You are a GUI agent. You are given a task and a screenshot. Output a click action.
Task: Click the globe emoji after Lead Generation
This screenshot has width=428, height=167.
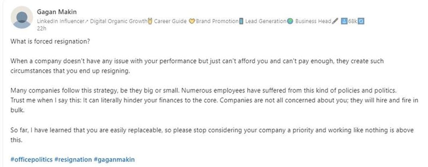[290, 21]
